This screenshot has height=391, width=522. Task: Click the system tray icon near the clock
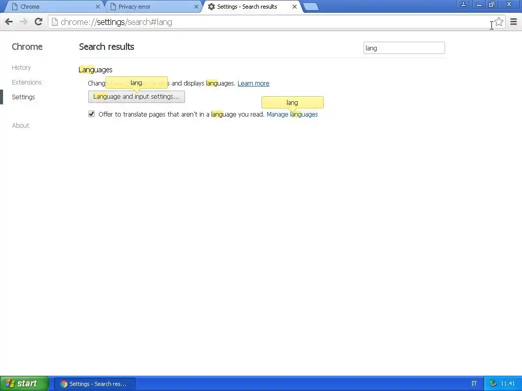coord(493,384)
